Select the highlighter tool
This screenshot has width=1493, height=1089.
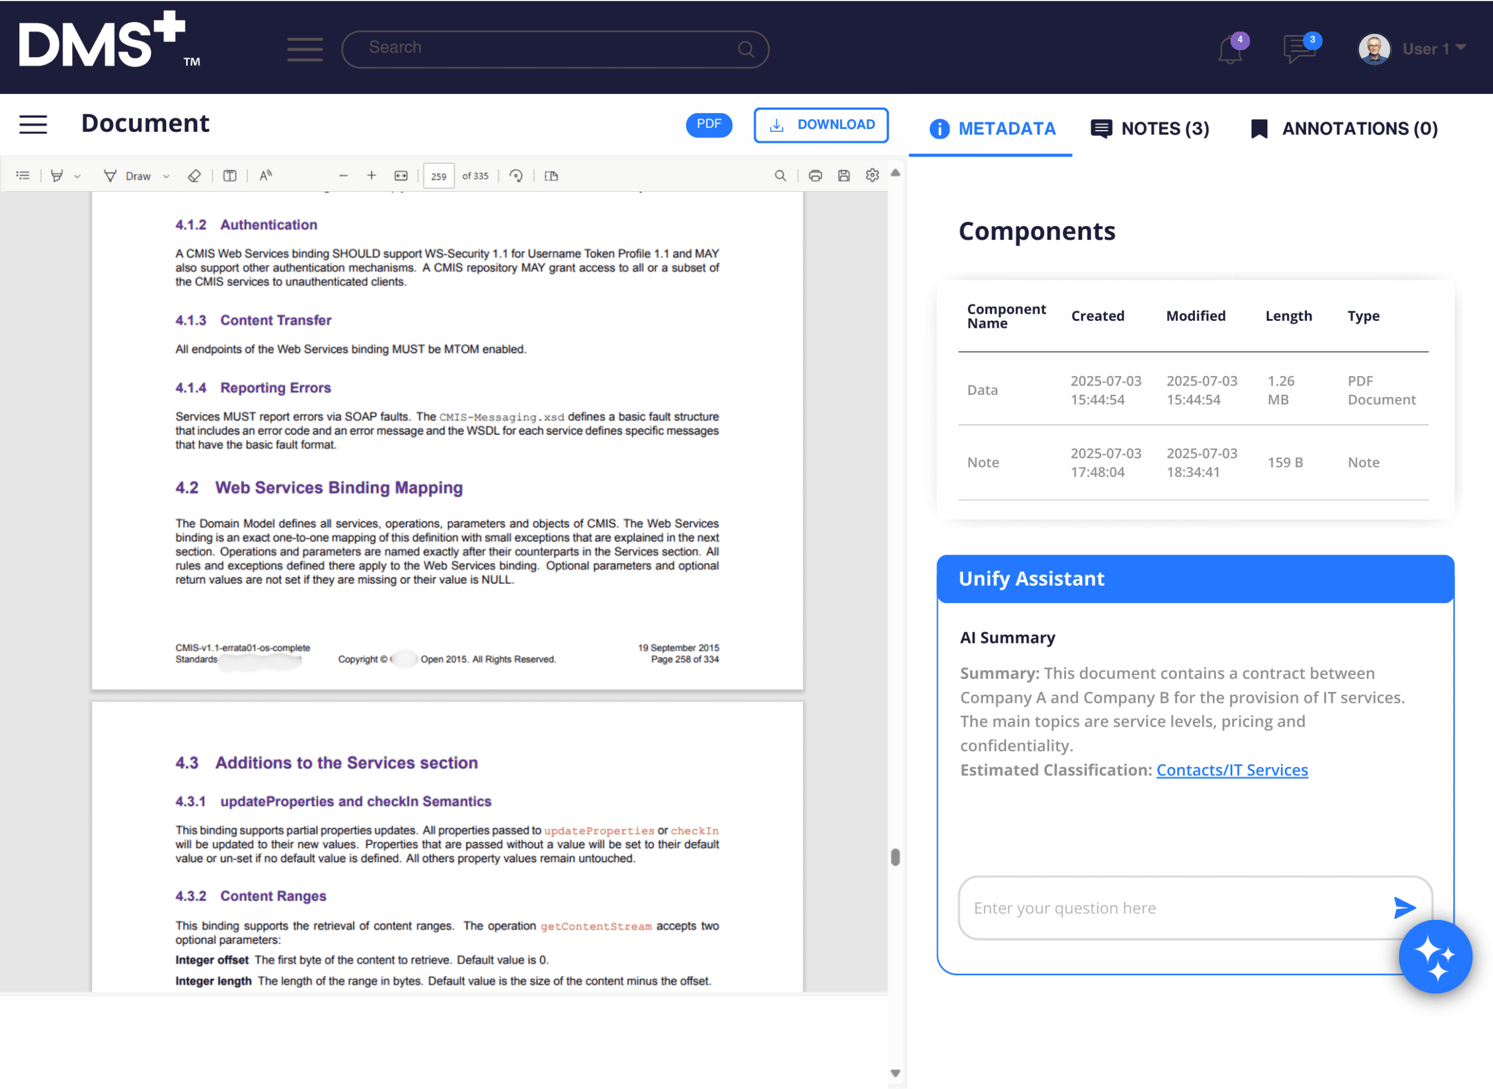point(57,176)
